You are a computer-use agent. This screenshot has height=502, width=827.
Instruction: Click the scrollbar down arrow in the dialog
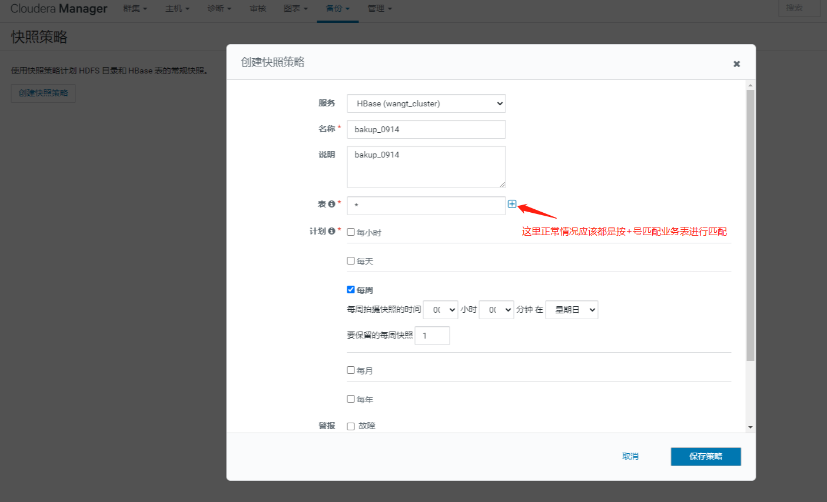point(750,427)
